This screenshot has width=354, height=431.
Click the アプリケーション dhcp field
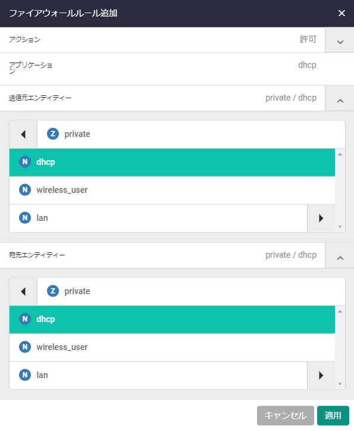pyautogui.click(x=177, y=68)
